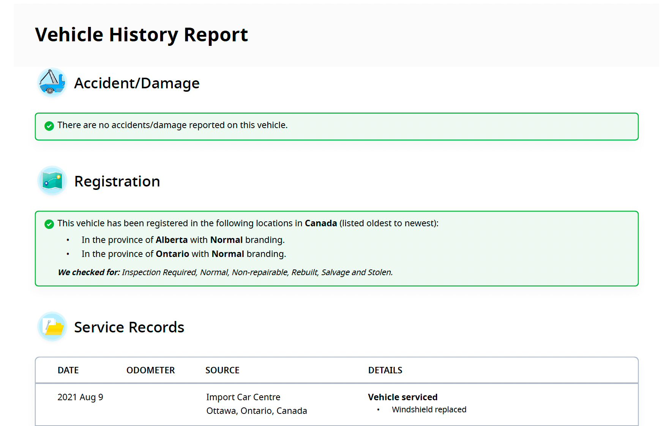
Task: Click the Import Car Centre source name
Action: coord(243,397)
